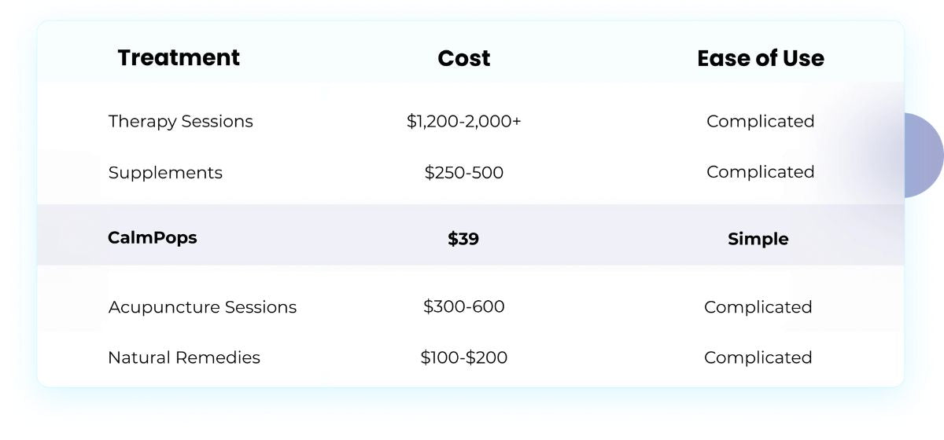This screenshot has width=944, height=440.
Task: Click the $250-500 cost value
Action: pyautogui.click(x=464, y=173)
